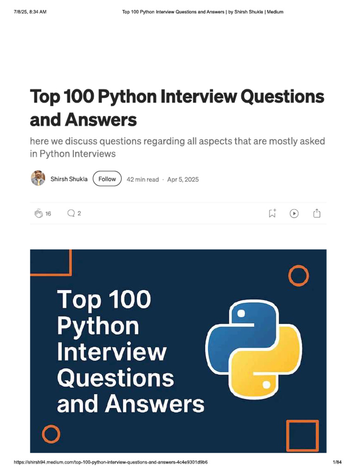Click the orange square at banner's bottom right

pos(302,436)
